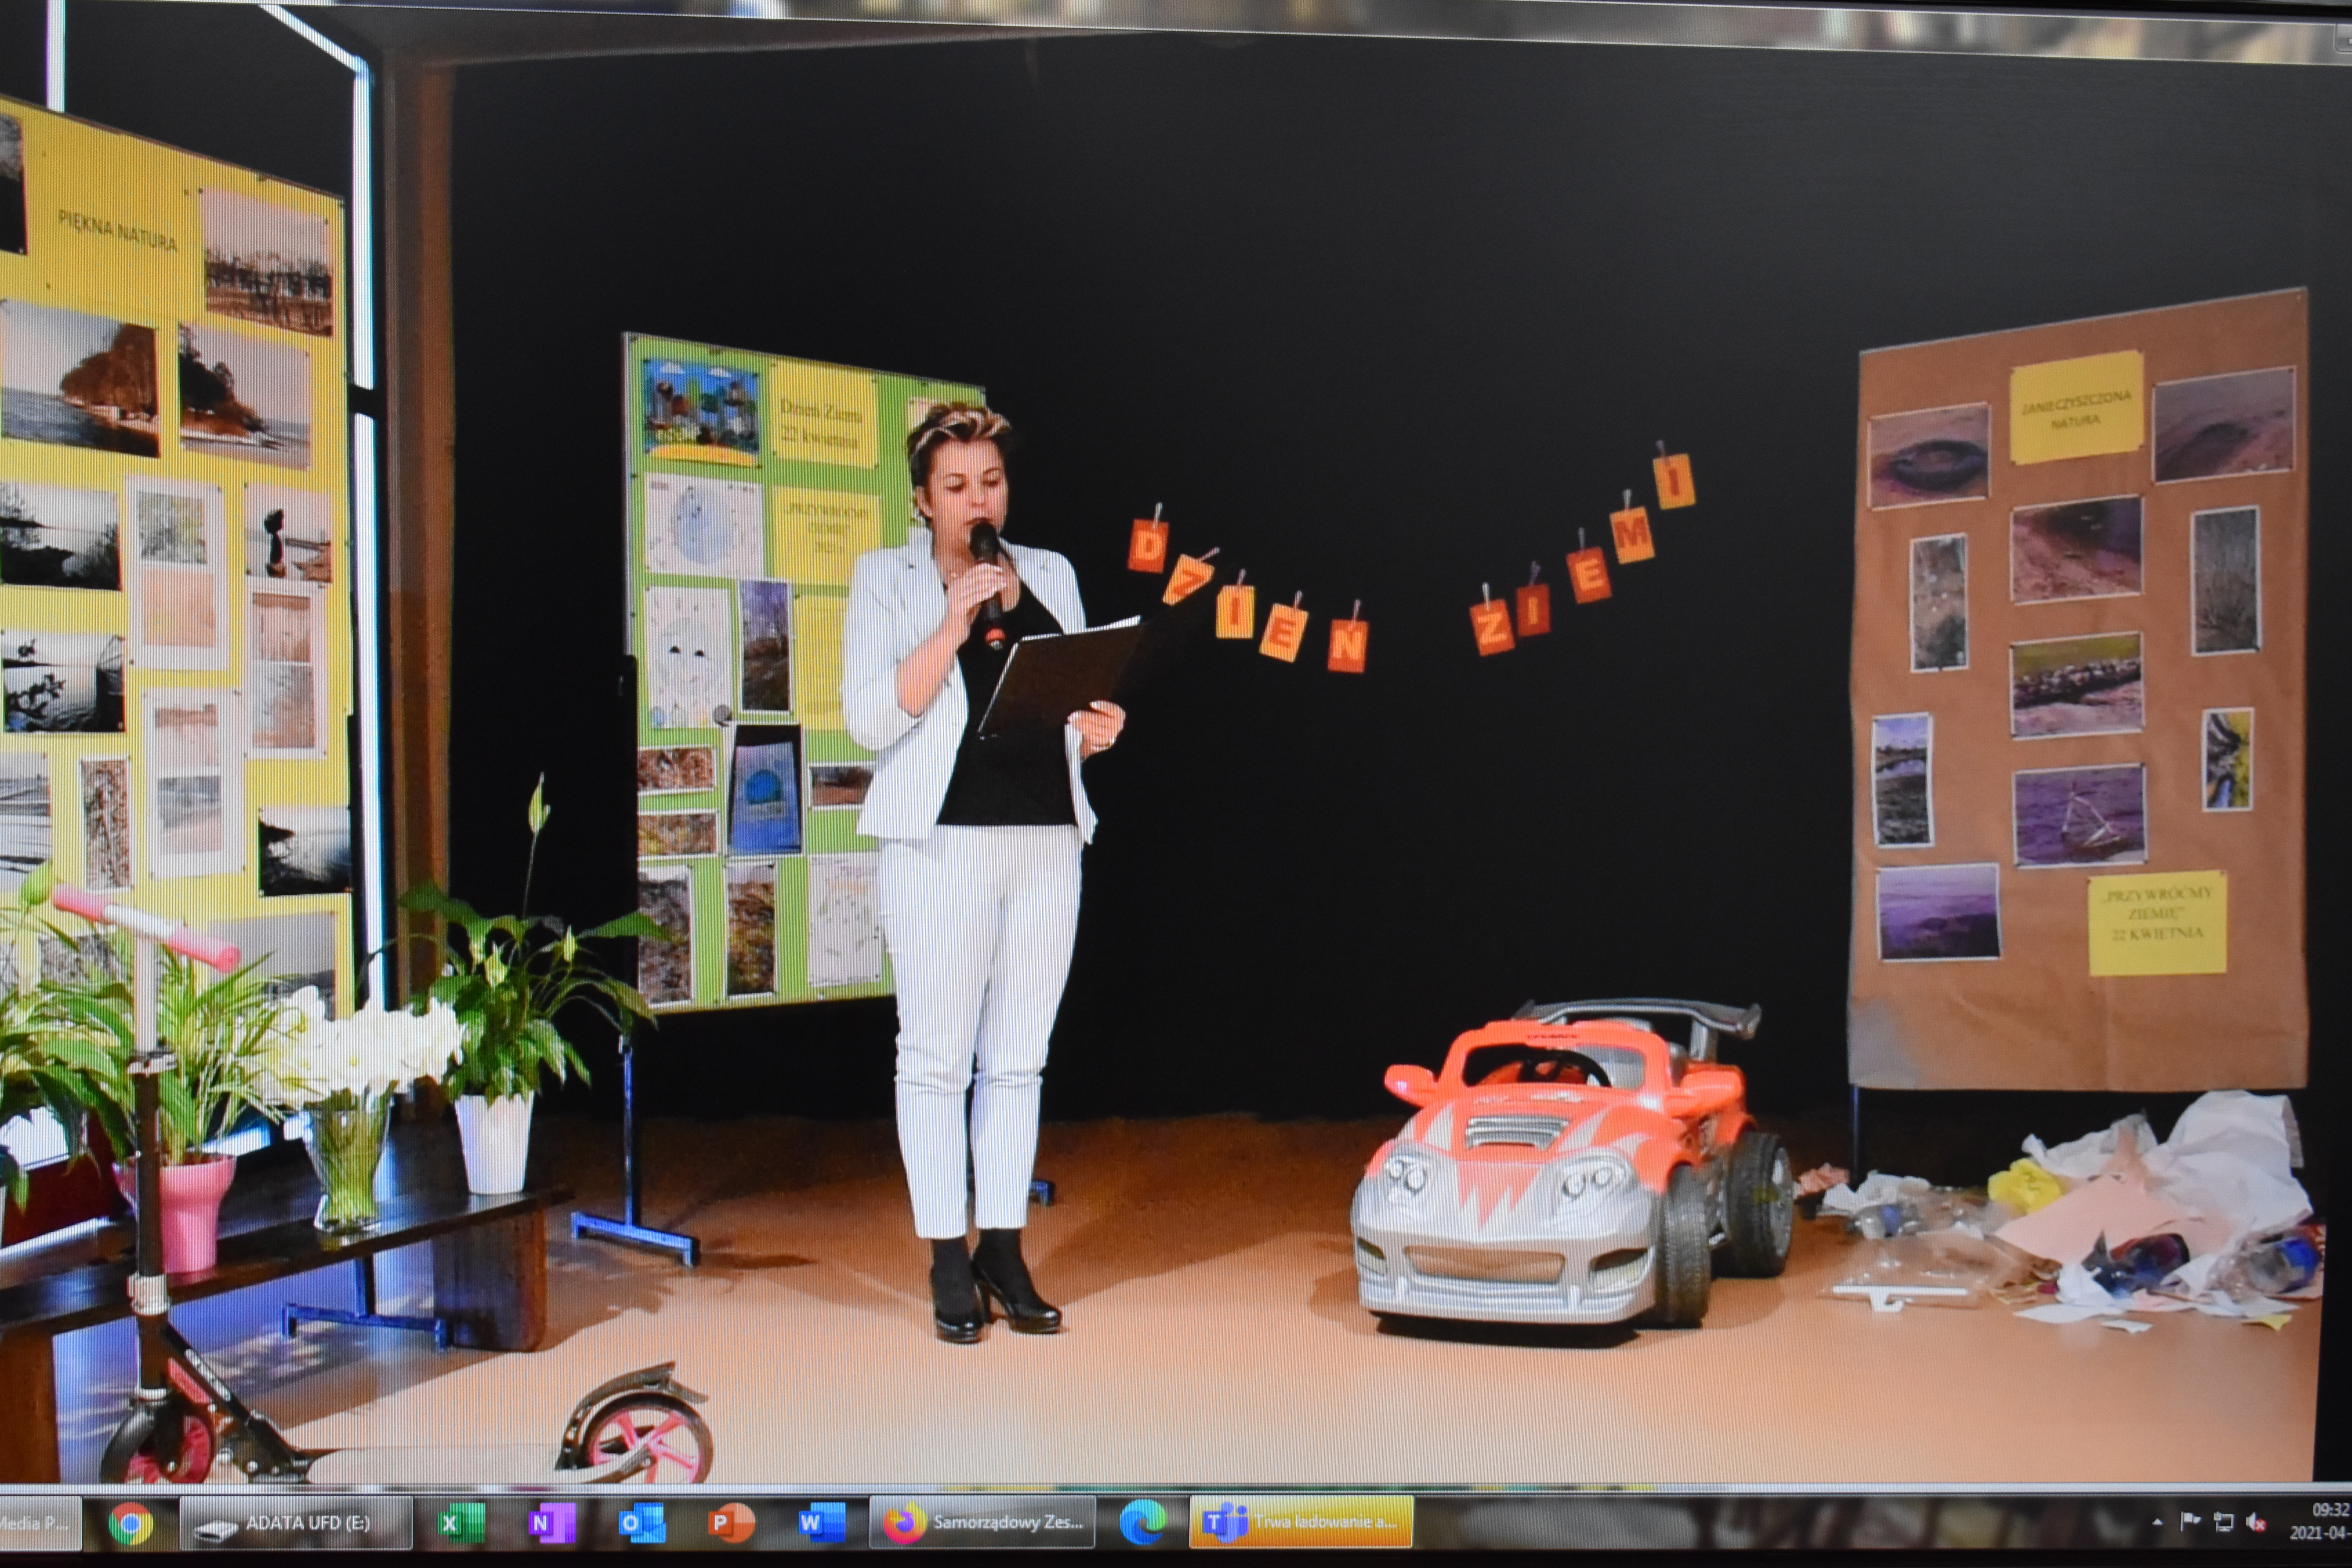The image size is (2352, 1568).
Task: Click the muted volume speaker tray icon
Action: 2256,1522
